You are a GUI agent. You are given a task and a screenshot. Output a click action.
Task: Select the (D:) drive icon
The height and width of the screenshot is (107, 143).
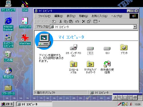(107, 49)
